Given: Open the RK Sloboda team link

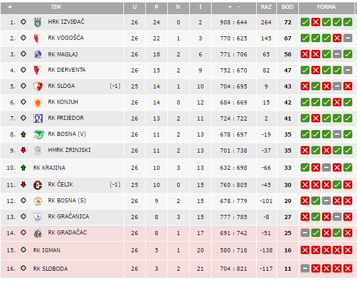Looking at the screenshot, I should (50, 268).
